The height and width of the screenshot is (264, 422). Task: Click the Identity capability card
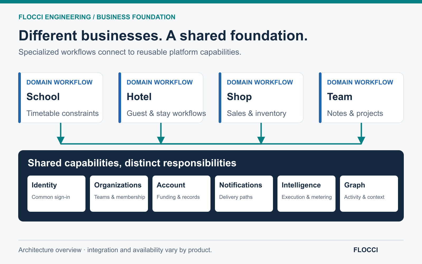click(56, 194)
